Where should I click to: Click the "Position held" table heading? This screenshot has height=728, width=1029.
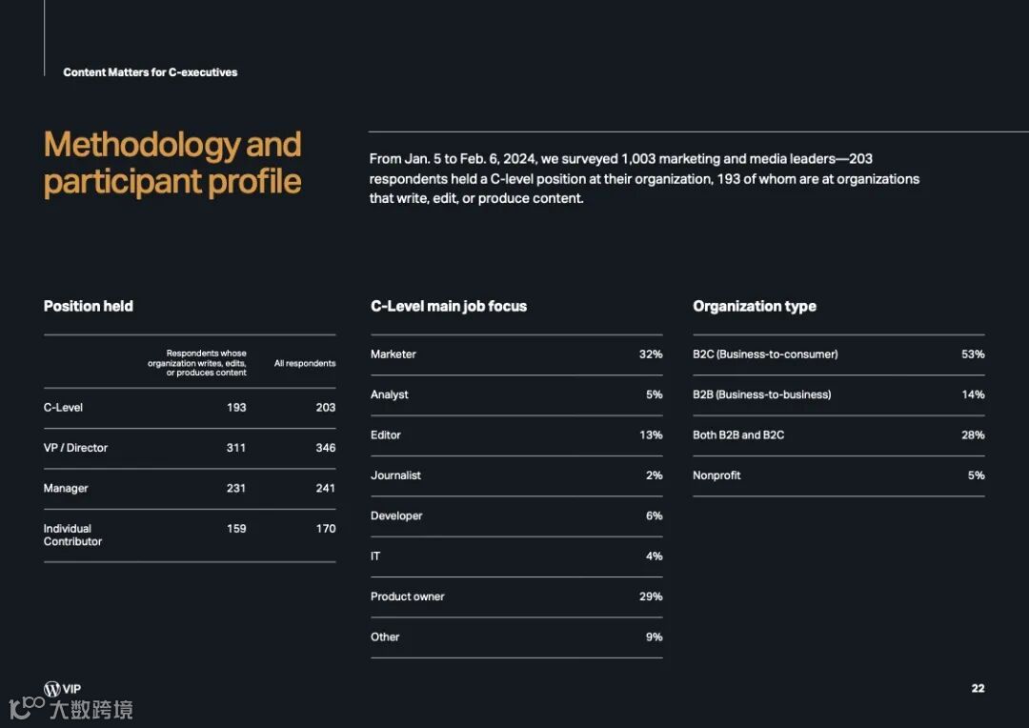point(89,306)
